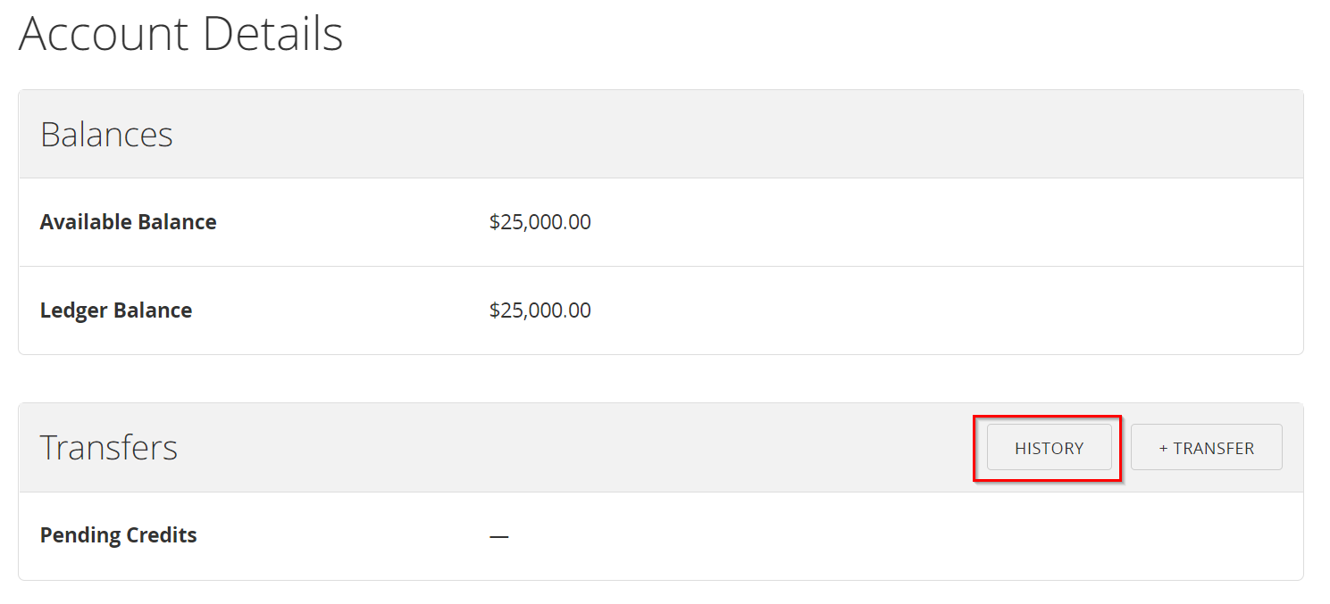Select the Available Balance amount $25,000.00
The width and height of the screenshot is (1330, 604).
(540, 221)
